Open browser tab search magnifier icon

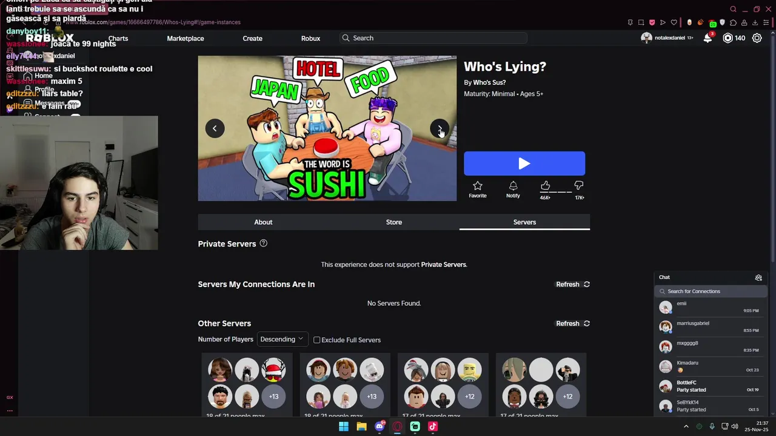tap(733, 9)
